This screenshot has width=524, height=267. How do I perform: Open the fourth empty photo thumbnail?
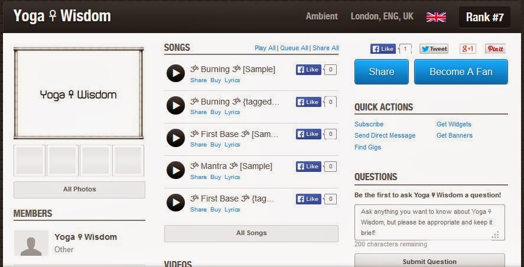pyautogui.click(x=128, y=161)
